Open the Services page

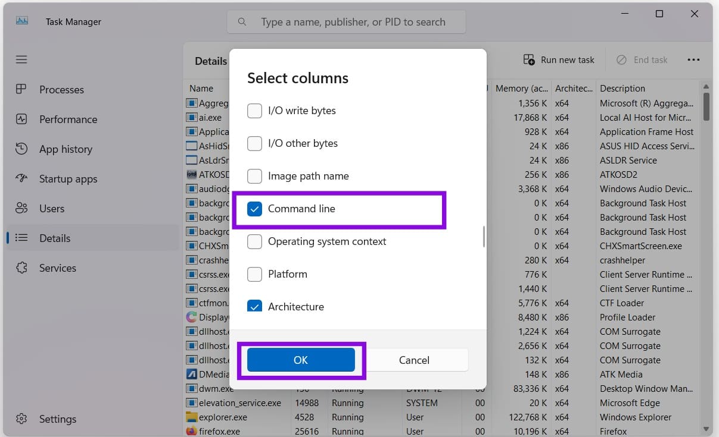(92, 268)
